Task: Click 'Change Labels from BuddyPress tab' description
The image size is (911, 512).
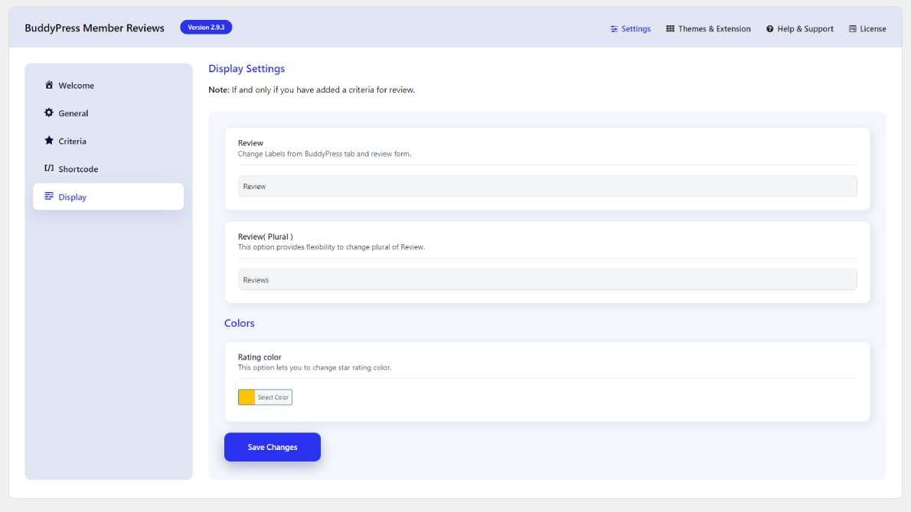Action: (x=325, y=154)
